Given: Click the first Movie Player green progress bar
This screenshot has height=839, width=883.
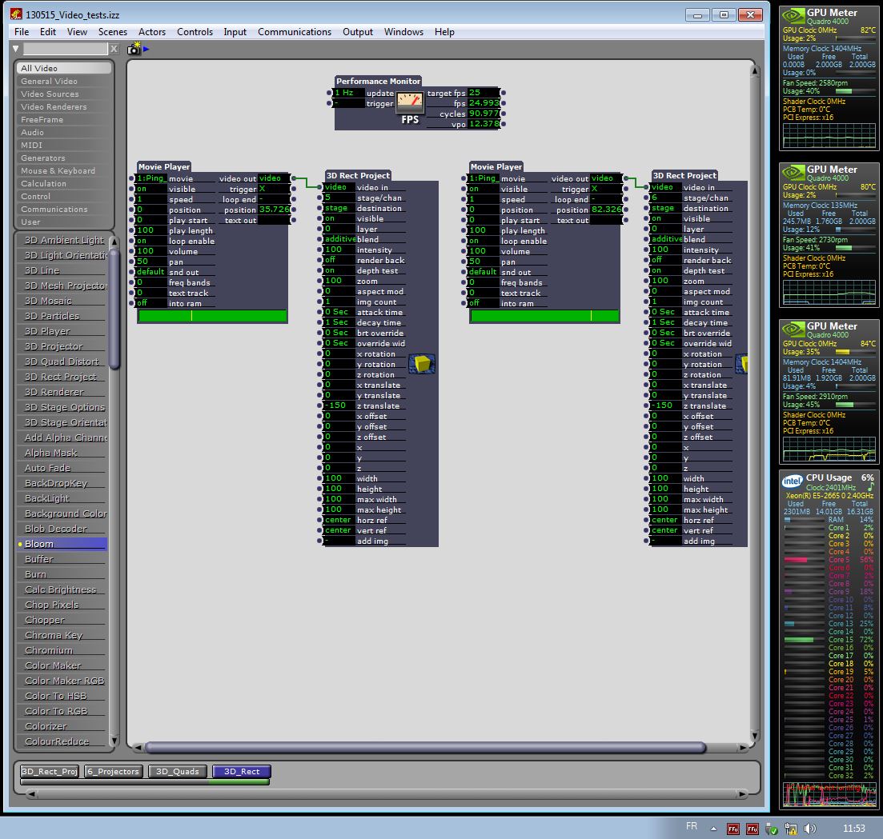Looking at the screenshot, I should point(212,316).
